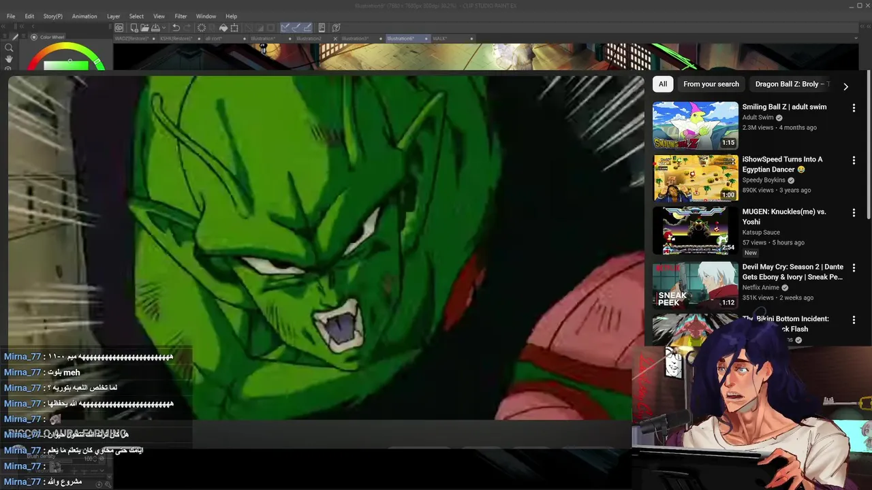This screenshot has width=872, height=490.
Task: Open options for Smiling Ball Z video
Action: tap(854, 108)
